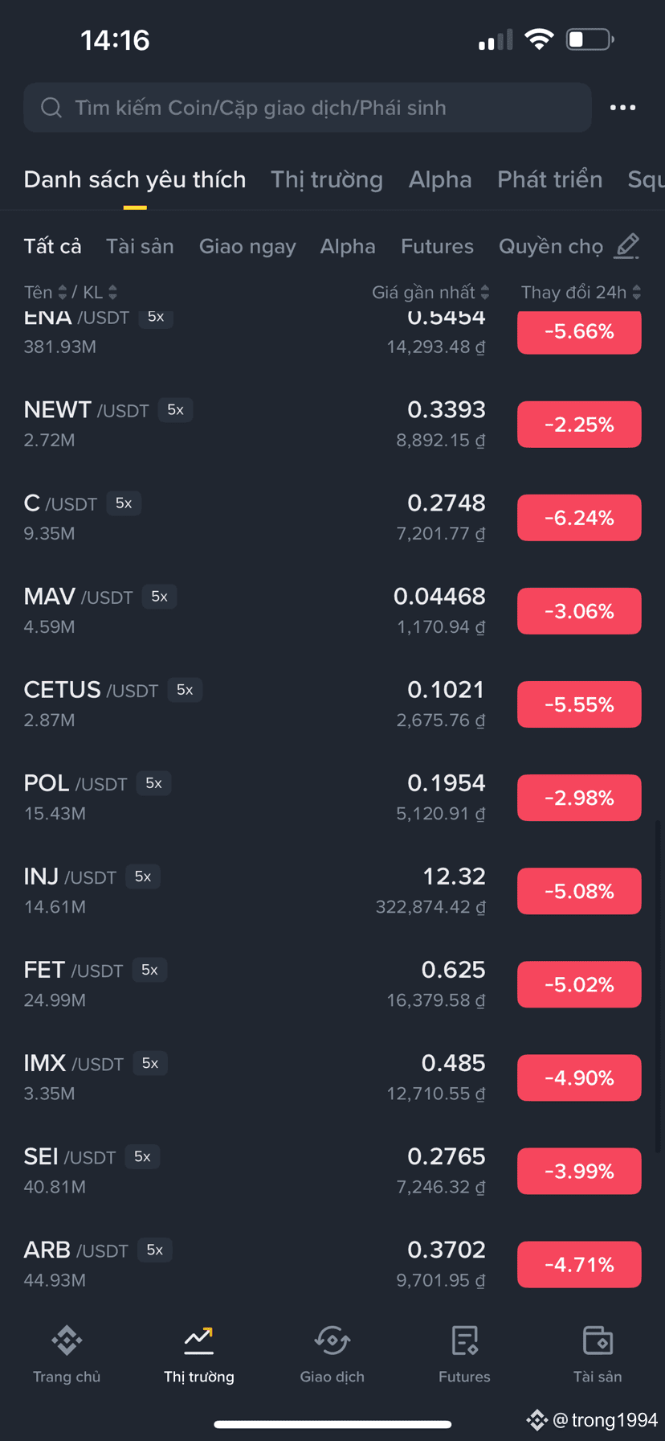This screenshot has width=665, height=1441.
Task: Toggle NEWT -2.25% change badge
Action: (x=579, y=425)
